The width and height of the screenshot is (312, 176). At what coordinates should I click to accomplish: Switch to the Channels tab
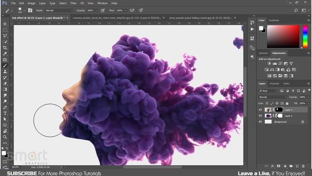(274, 84)
